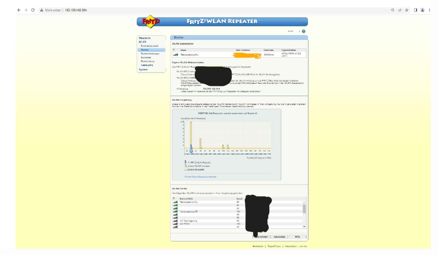The width and height of the screenshot is (438, 255).
Task: Bookmark this page with star icon
Action: pos(407,10)
